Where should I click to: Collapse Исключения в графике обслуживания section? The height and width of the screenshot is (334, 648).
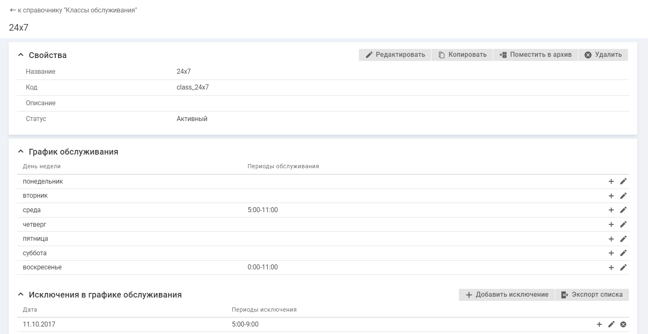point(21,295)
